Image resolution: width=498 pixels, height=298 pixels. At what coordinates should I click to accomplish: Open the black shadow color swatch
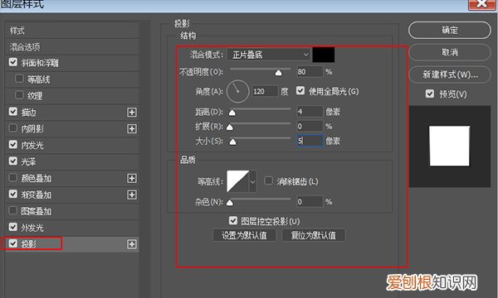click(x=324, y=55)
